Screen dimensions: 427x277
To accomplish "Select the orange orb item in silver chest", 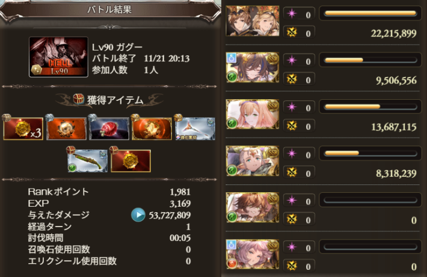I will pyautogui.click(x=66, y=129).
